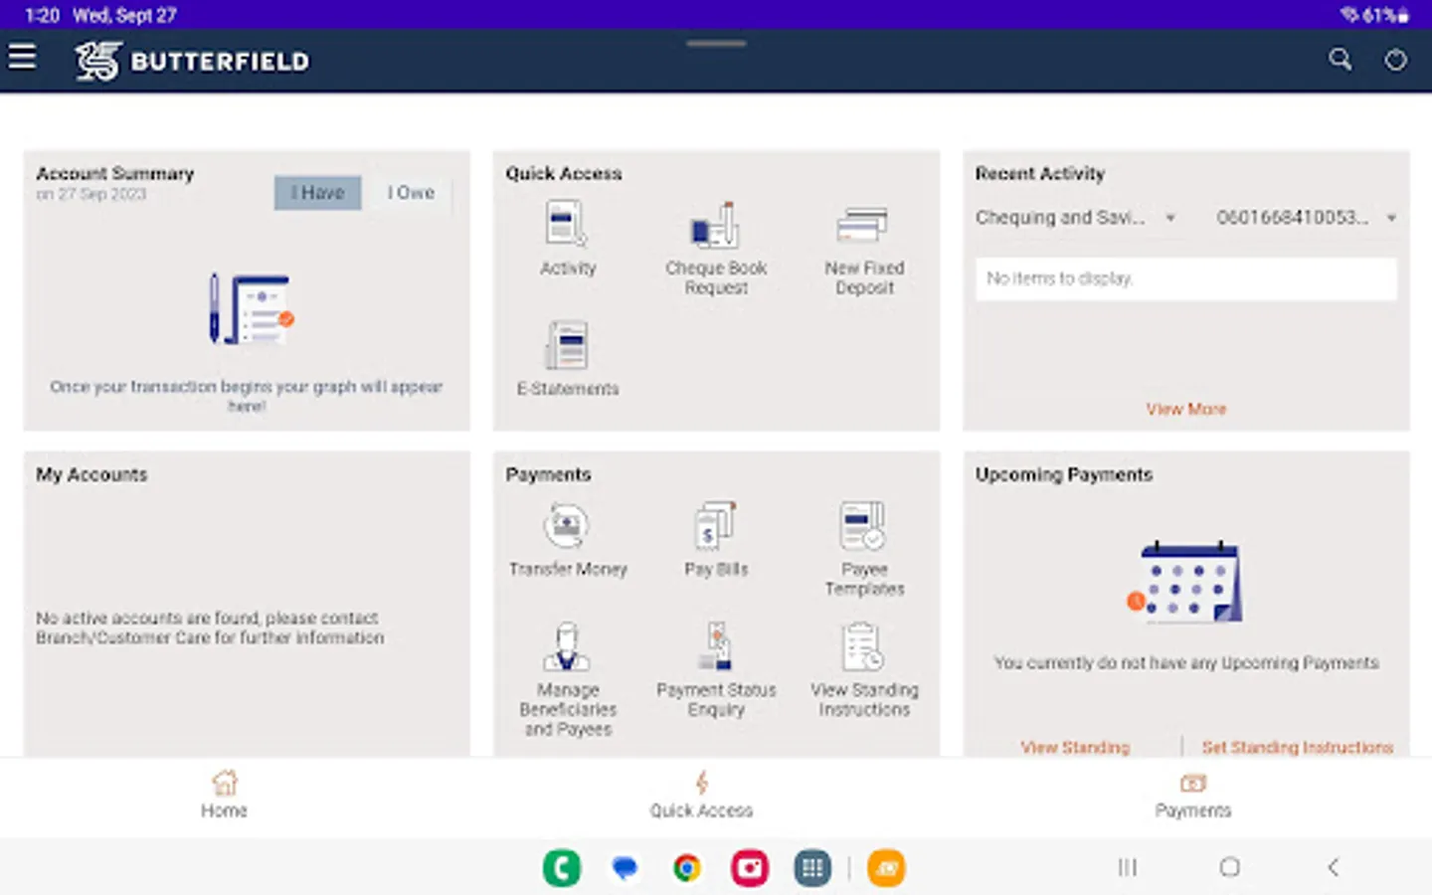Tap the drag handle at top
Image resolution: width=1432 pixels, height=895 pixels.
click(x=716, y=44)
